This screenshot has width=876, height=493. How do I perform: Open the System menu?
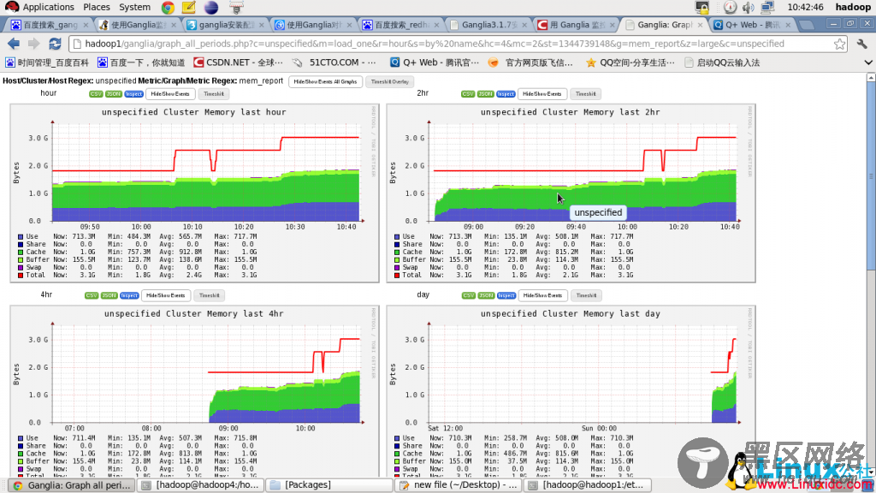tap(134, 7)
